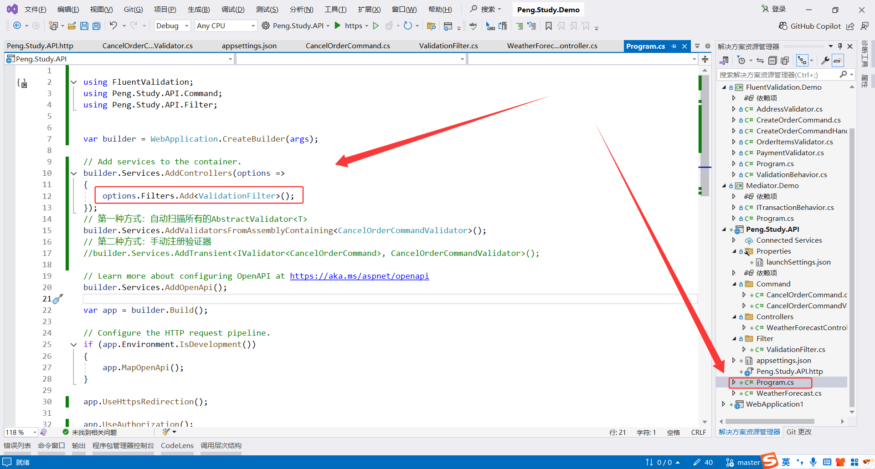Screen dimensions: 875x469
Task: Expand the WebApplication1 project node
Action: 724,404
